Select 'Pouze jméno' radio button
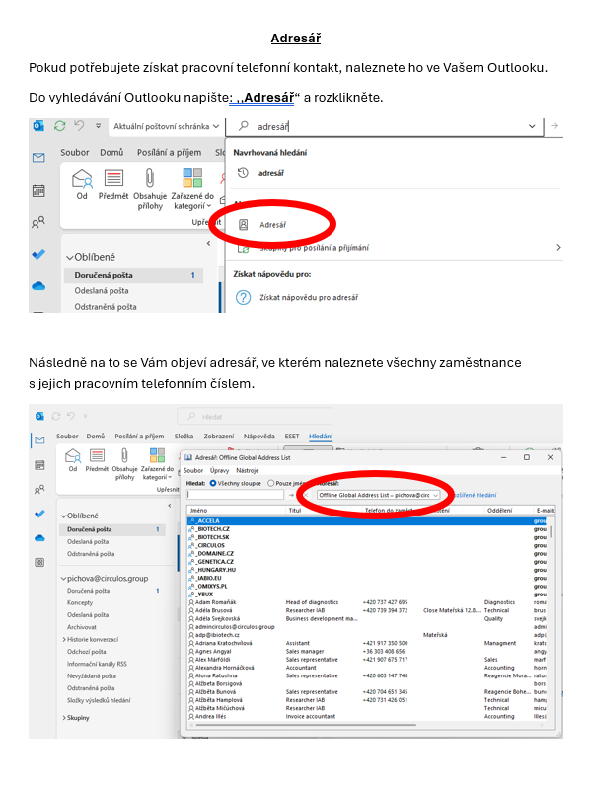The width and height of the screenshot is (590, 794). (x=270, y=484)
